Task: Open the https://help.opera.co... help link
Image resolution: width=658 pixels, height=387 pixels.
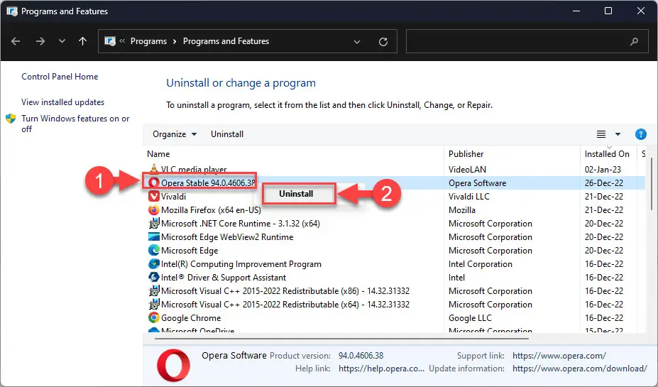Action: 381,369
